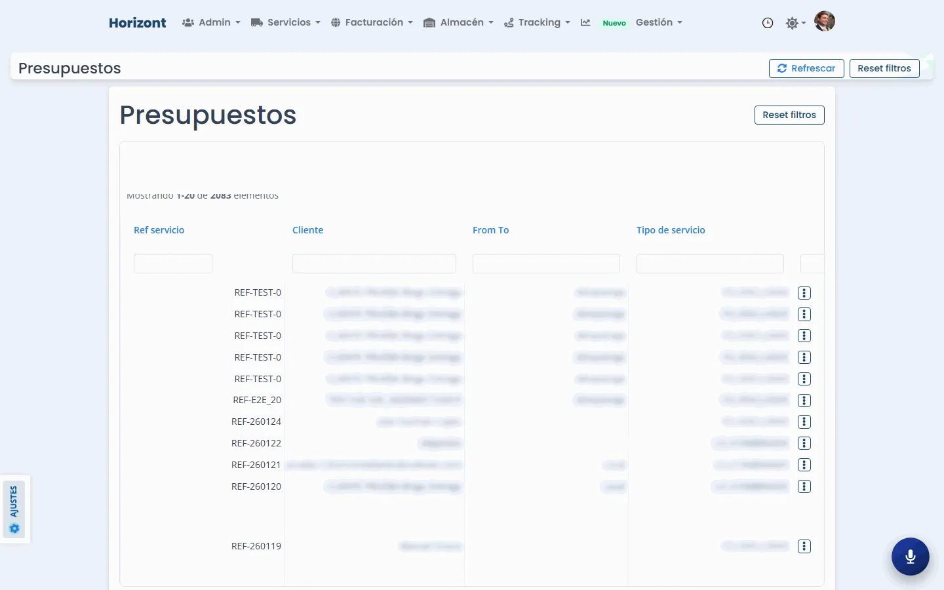Sort by the Ref servicio column
This screenshot has height=590, width=944.
(159, 230)
